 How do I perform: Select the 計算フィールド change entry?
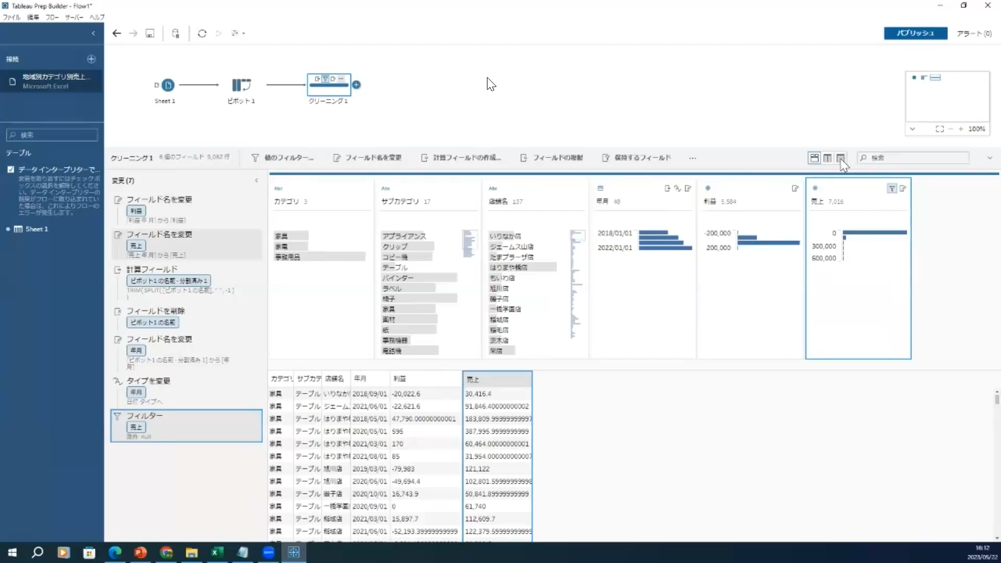(186, 284)
